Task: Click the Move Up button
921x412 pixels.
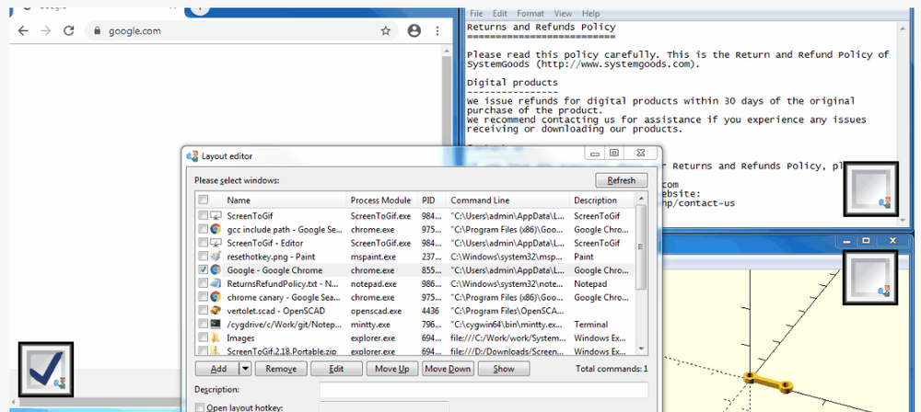Action: tap(391, 369)
